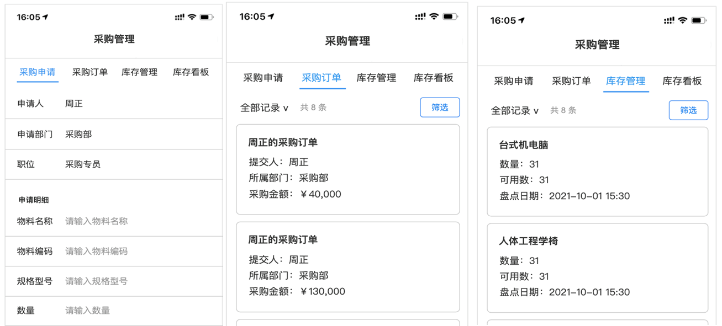
Task: Open 库存管理 tab in left screen
Action: [139, 72]
